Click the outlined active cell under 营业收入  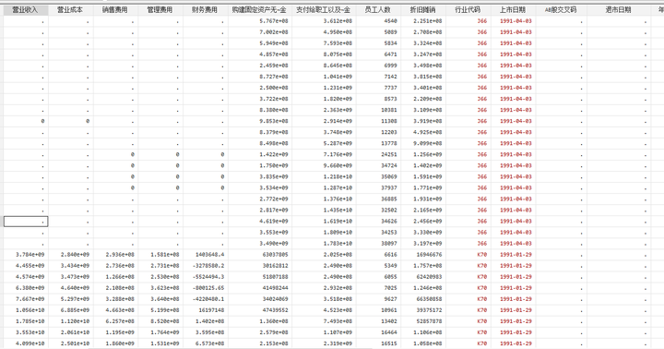coord(26,222)
